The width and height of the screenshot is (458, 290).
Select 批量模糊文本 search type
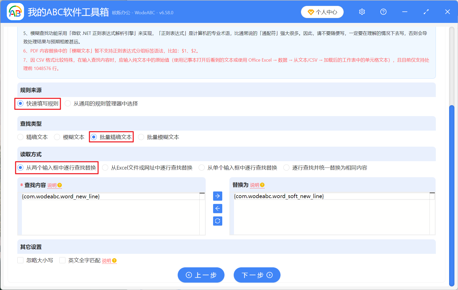pos(141,137)
